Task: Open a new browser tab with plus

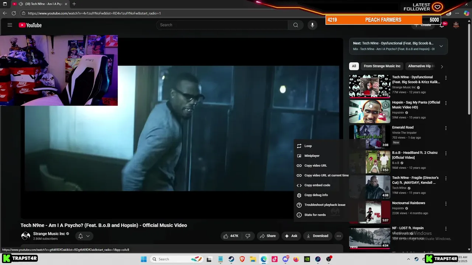Action: pyautogui.click(x=74, y=4)
